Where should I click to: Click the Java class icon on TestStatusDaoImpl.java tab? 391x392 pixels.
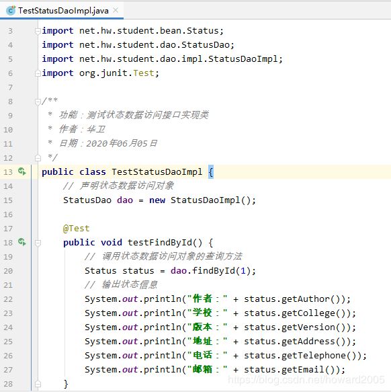11,11
